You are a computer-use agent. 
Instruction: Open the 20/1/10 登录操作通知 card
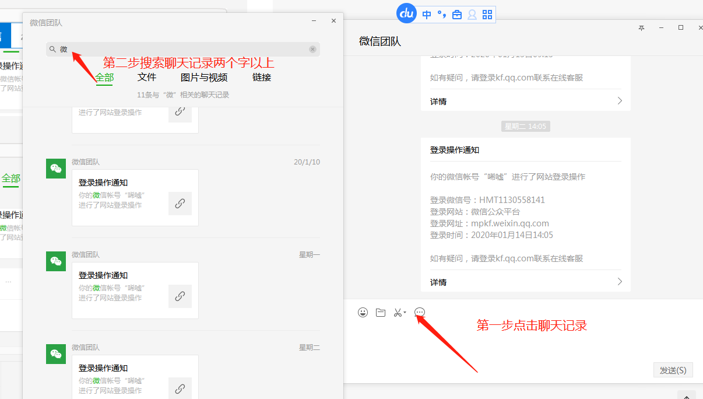click(x=135, y=198)
